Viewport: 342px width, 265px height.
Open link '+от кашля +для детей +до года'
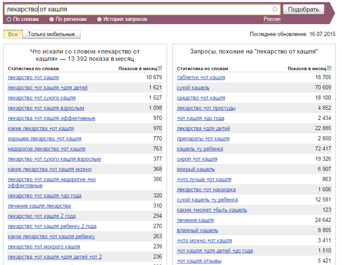click(x=215, y=251)
